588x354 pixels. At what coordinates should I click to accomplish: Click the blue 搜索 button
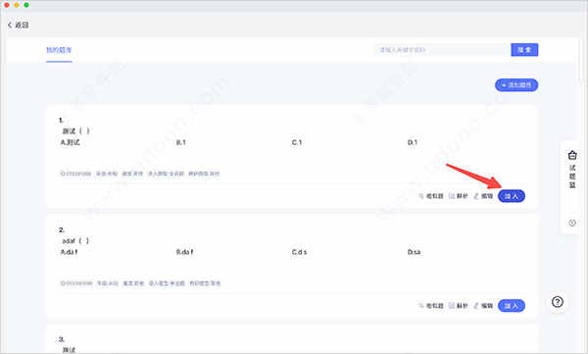[x=524, y=50]
